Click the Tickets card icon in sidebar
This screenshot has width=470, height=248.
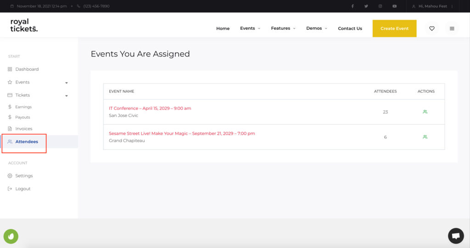[x=10, y=95]
